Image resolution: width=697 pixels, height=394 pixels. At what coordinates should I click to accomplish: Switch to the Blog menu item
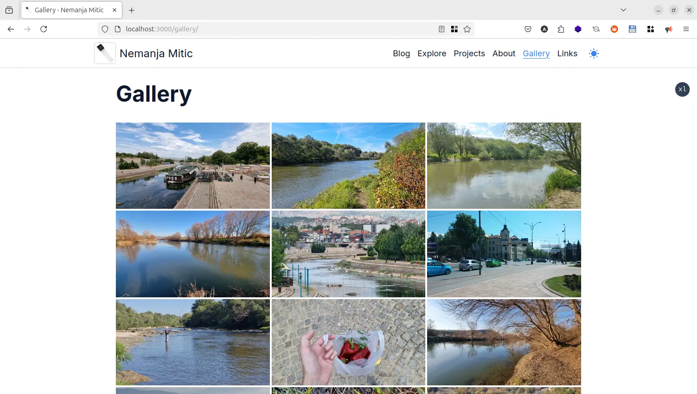pos(401,53)
